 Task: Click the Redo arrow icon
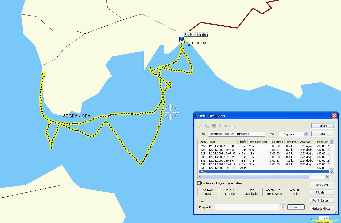coord(234,126)
